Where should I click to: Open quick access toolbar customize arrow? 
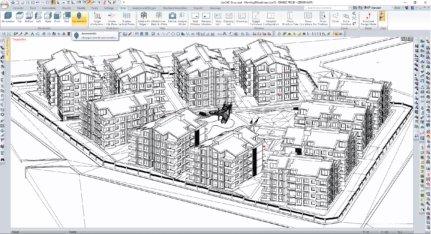pos(124,2)
